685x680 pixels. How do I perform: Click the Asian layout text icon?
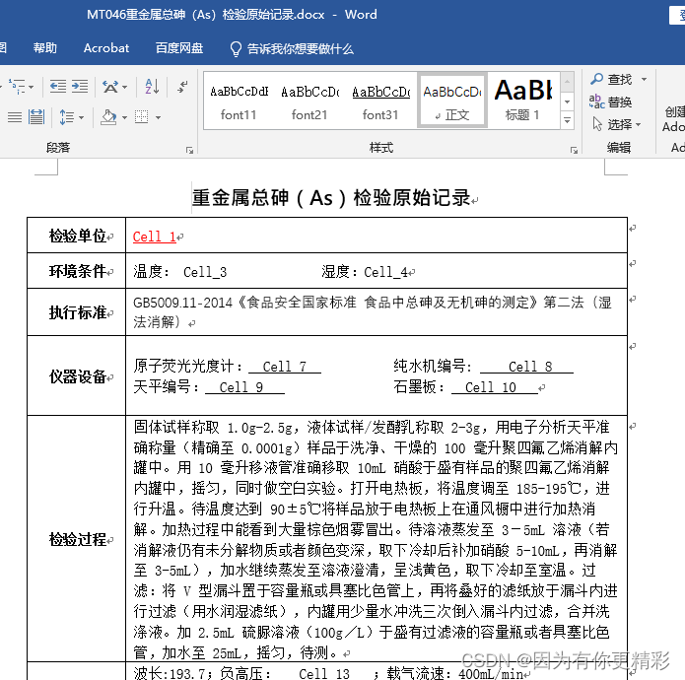coord(110,87)
